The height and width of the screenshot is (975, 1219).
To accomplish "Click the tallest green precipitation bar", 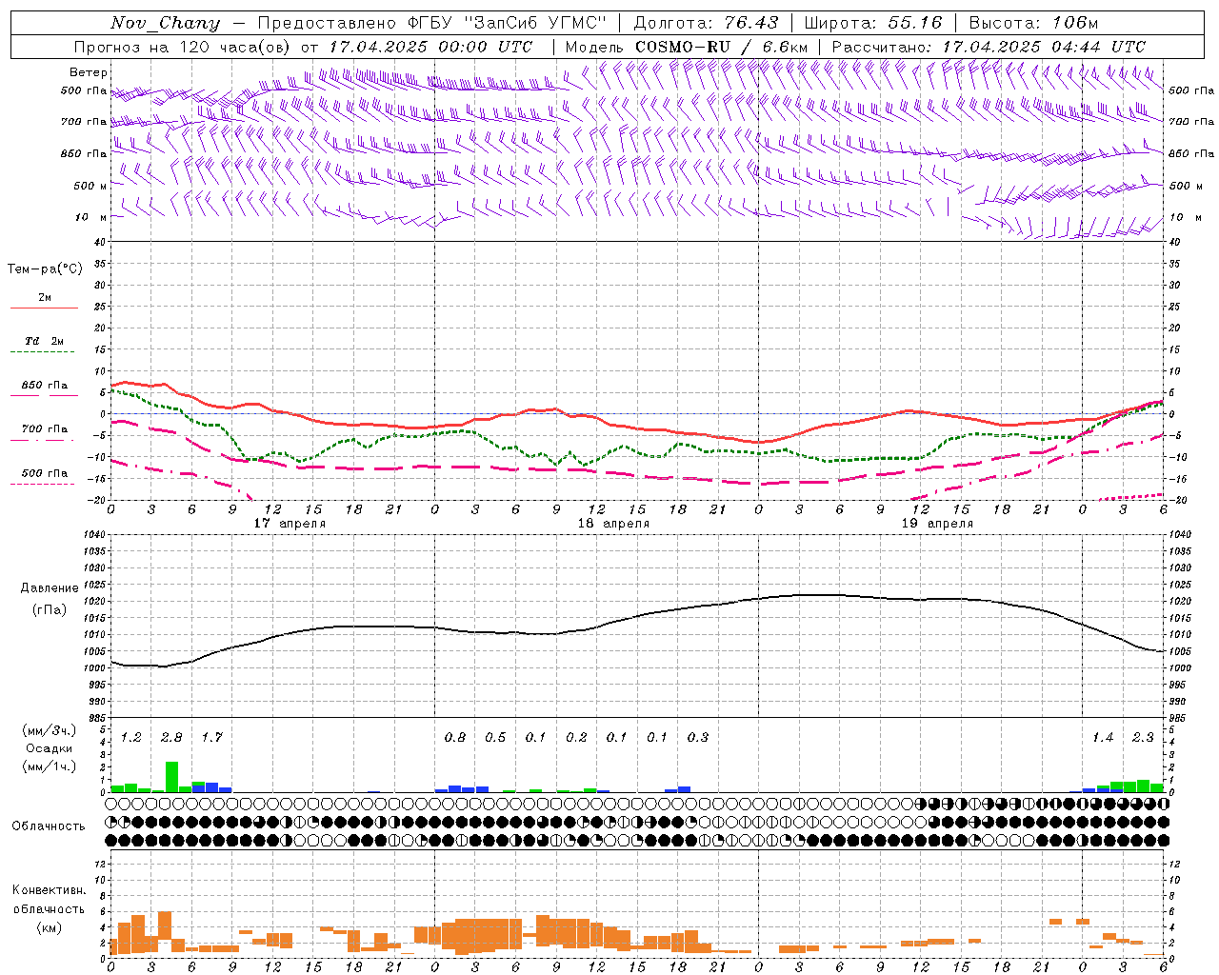I will [x=171, y=776].
